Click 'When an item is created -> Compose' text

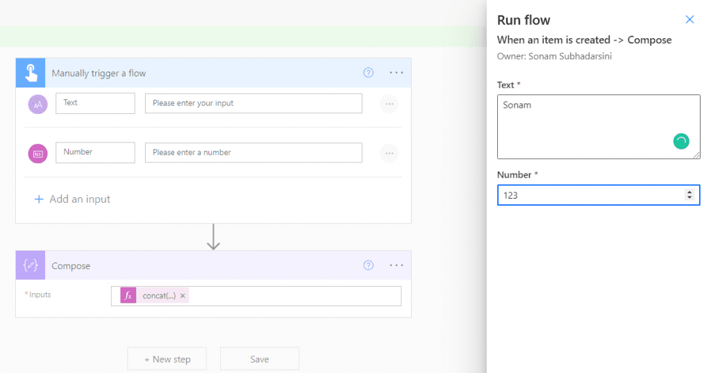(585, 40)
